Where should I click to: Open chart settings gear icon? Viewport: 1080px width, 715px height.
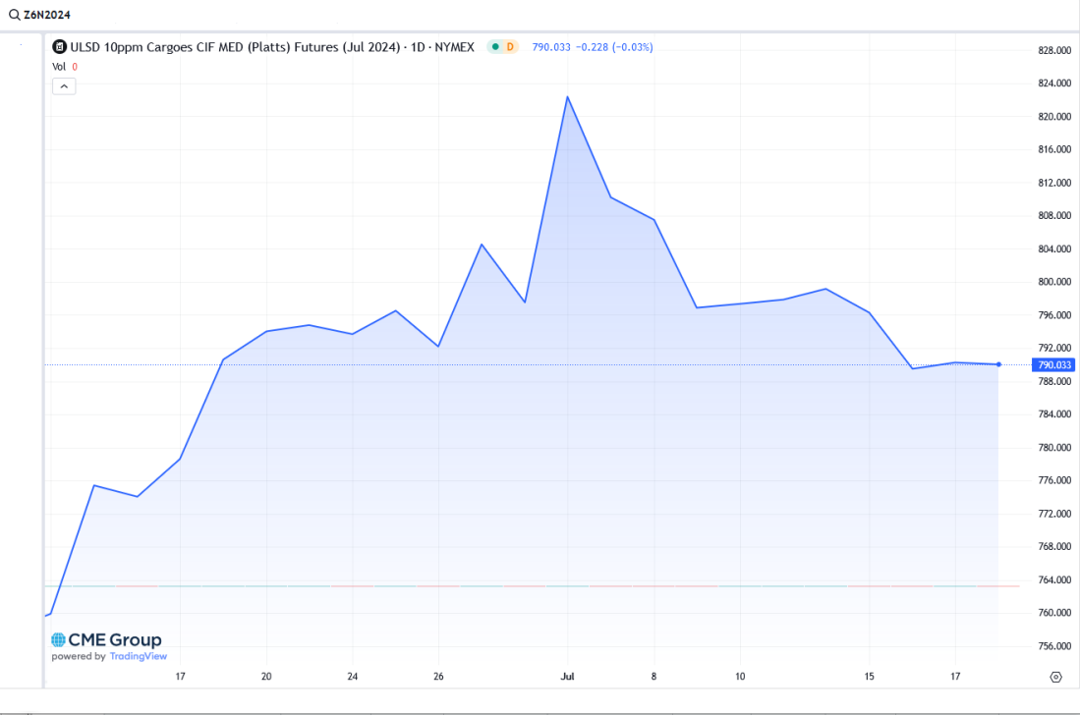tap(1055, 677)
